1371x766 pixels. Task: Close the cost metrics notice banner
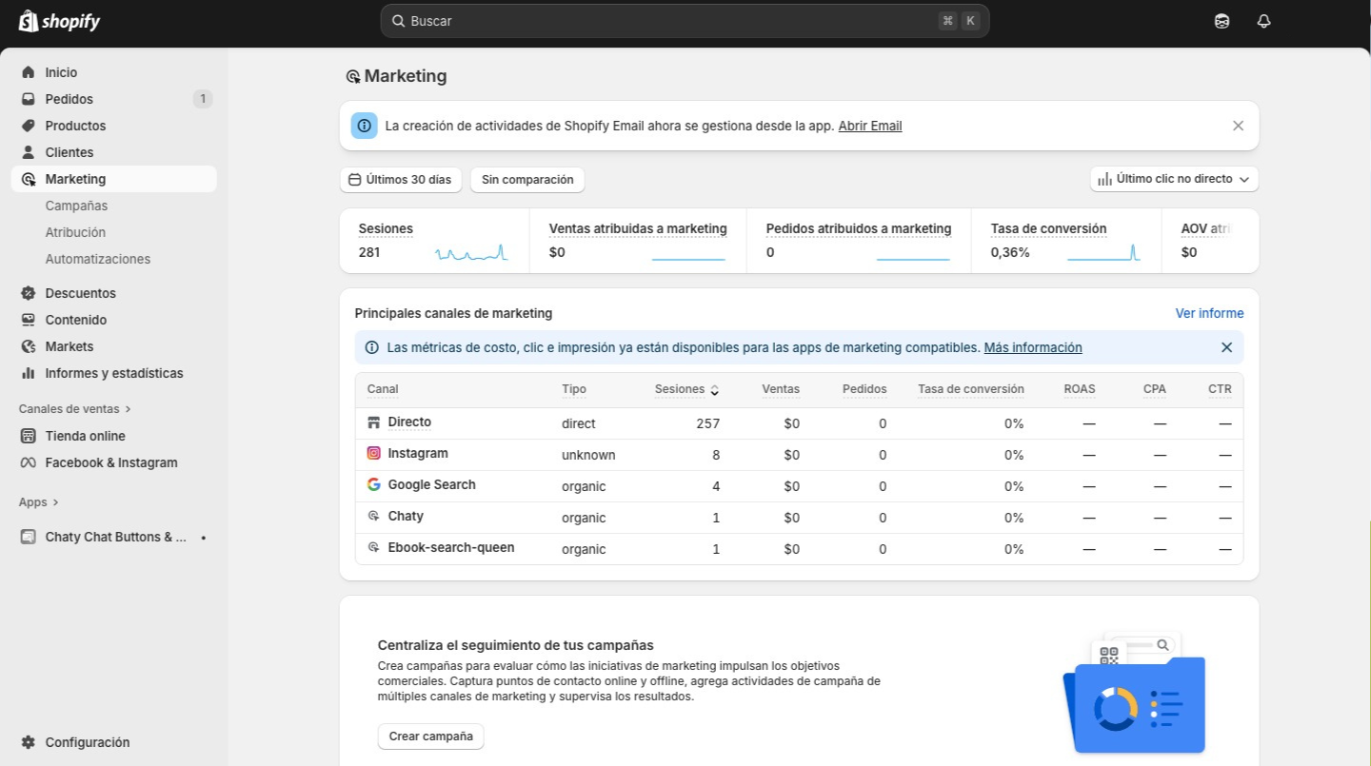1226,347
